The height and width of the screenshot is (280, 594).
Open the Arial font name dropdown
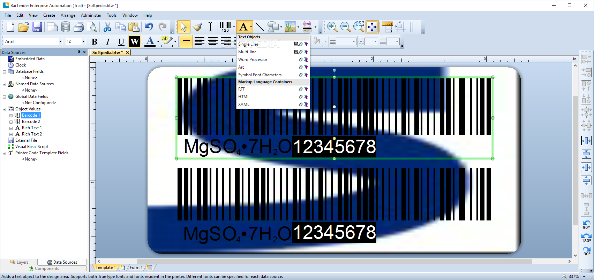[x=60, y=41]
